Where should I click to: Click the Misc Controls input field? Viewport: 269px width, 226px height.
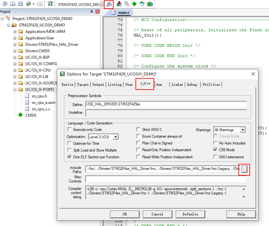point(166,179)
